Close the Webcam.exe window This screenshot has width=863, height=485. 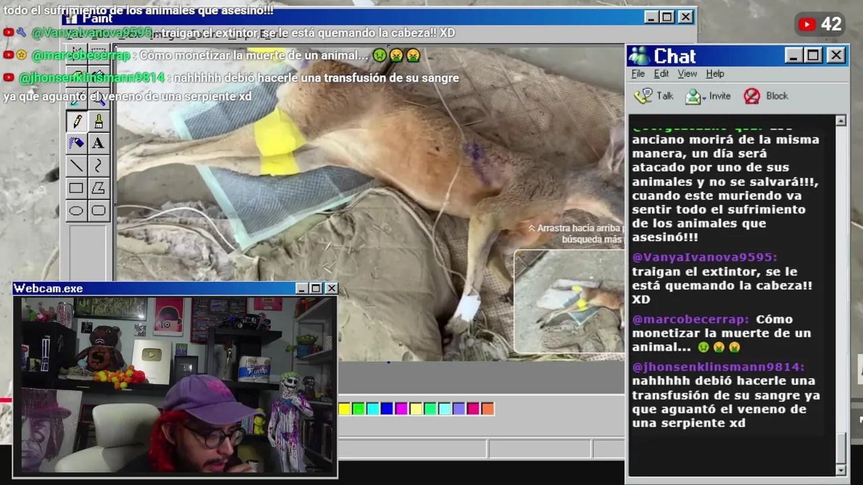pyautogui.click(x=331, y=288)
